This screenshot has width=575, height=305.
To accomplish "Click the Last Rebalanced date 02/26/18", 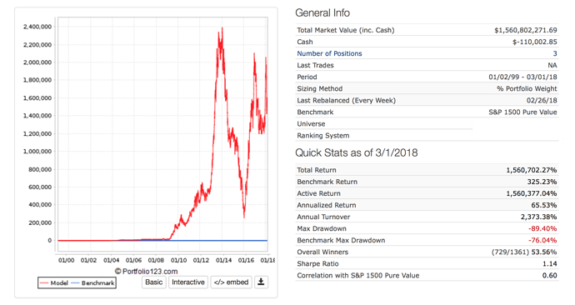I will pos(542,101).
